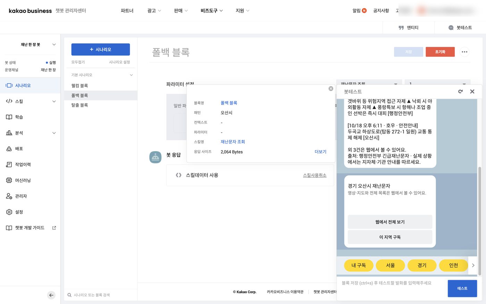
Task: Open 시나리오 설정 link
Action: click(x=119, y=62)
